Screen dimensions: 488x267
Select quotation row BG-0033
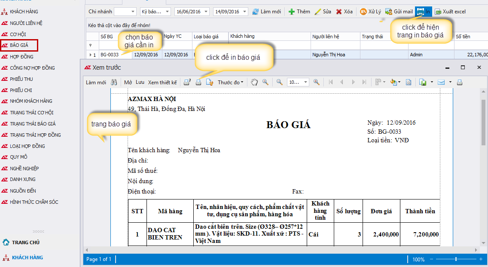click(110, 55)
